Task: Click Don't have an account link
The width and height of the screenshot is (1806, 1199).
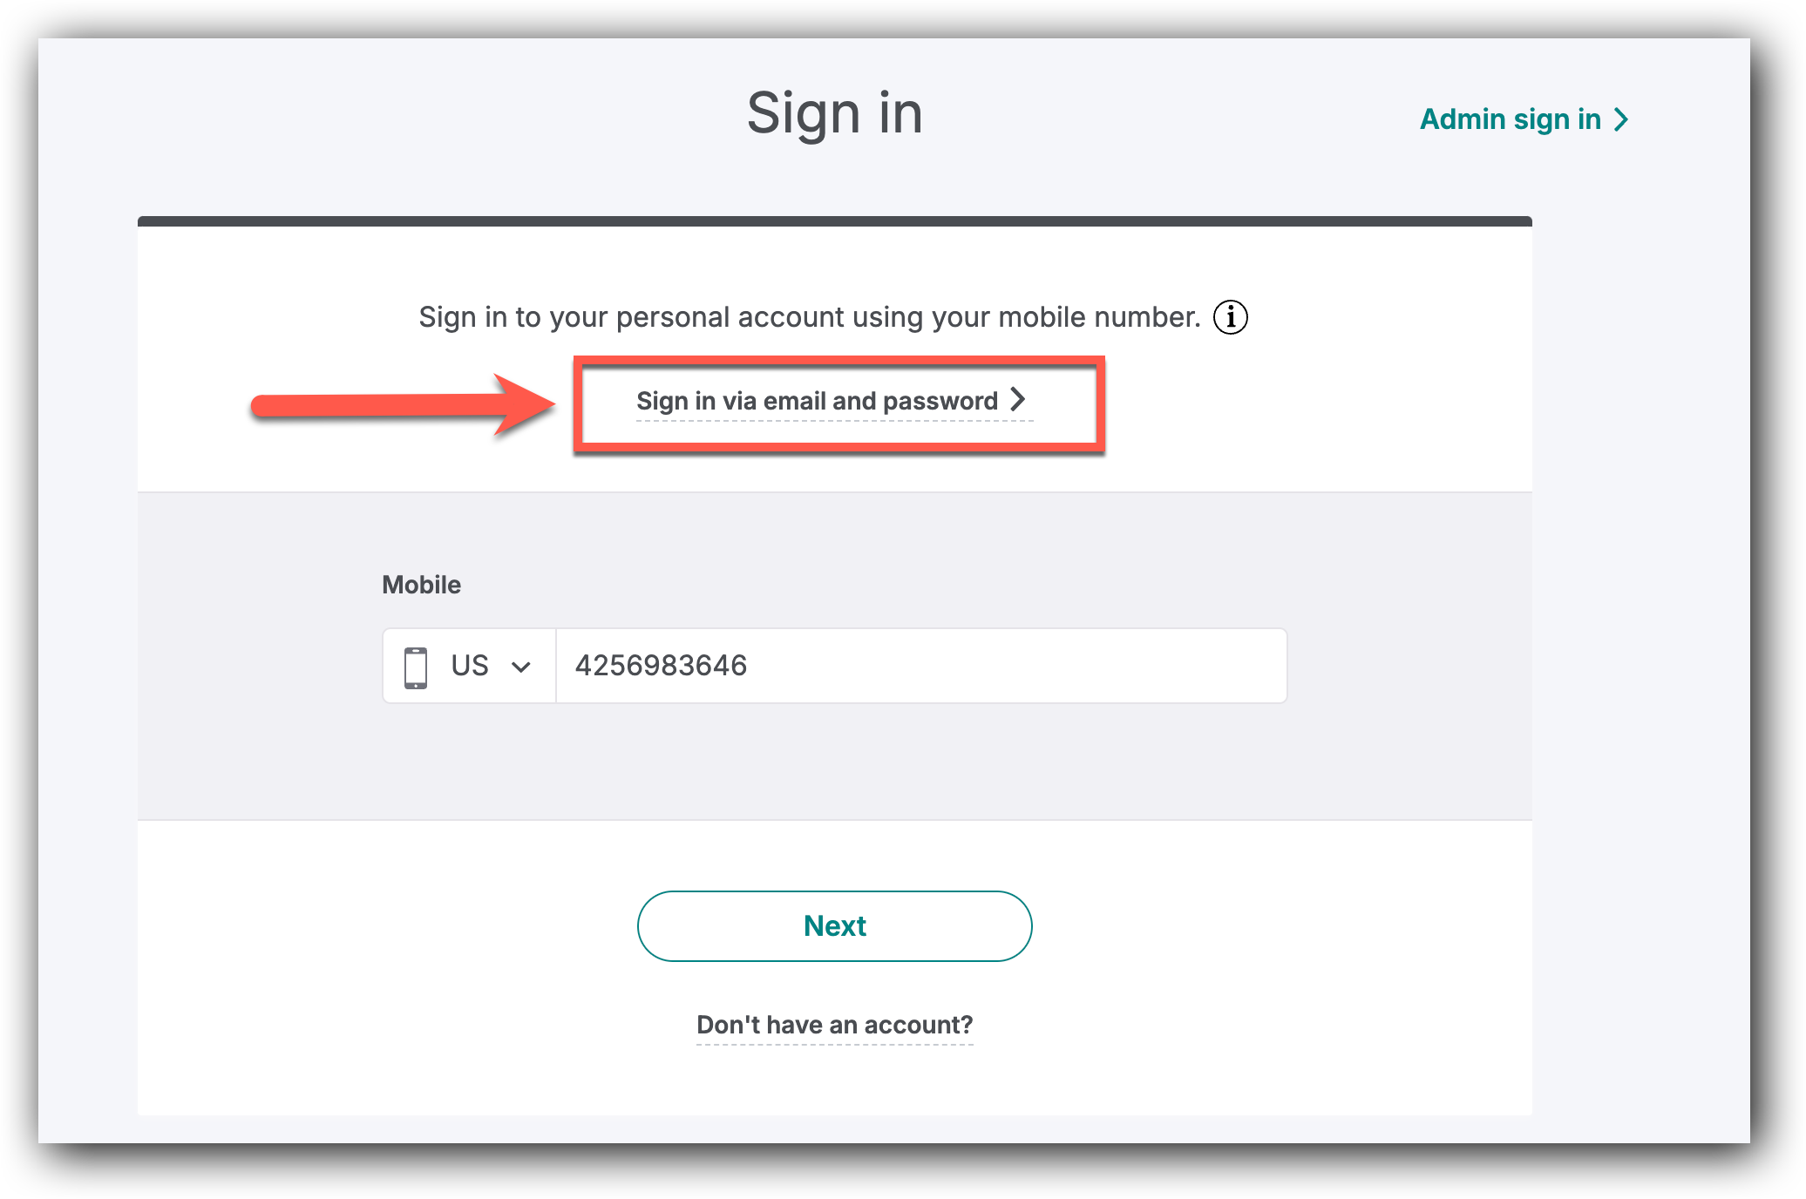Action: pyautogui.click(x=834, y=1025)
